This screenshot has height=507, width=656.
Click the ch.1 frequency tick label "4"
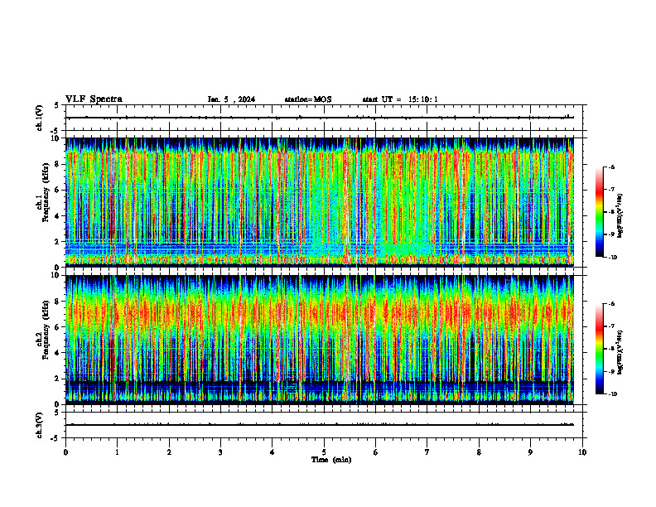[x=58, y=216]
